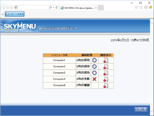
Task: Click the blue success circle for Computer2
Action: pyautogui.click(x=95, y=67)
